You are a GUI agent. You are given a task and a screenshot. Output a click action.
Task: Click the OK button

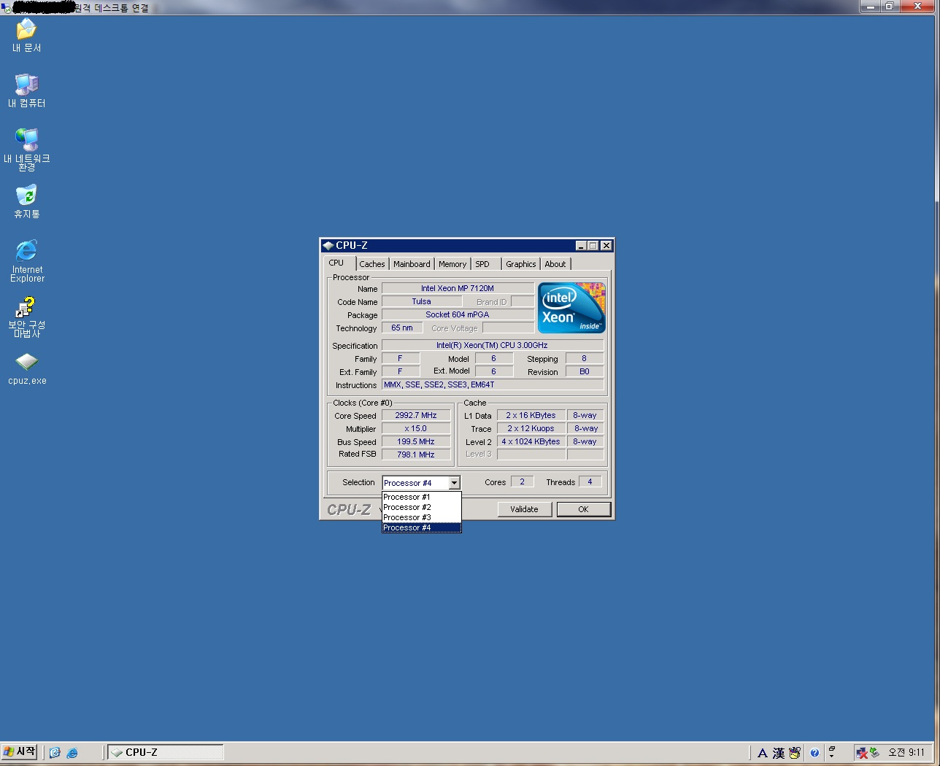583,509
